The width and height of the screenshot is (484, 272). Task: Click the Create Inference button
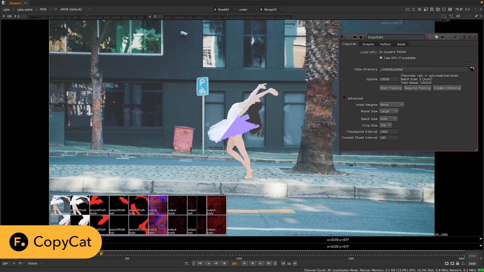point(447,88)
